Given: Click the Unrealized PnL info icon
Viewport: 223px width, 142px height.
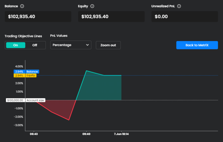Looking at the screenshot, I should [179, 6].
